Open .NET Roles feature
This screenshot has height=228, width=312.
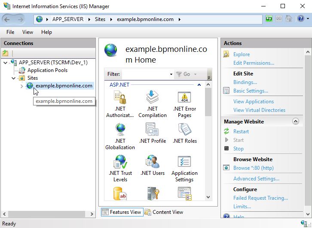[x=185, y=133]
